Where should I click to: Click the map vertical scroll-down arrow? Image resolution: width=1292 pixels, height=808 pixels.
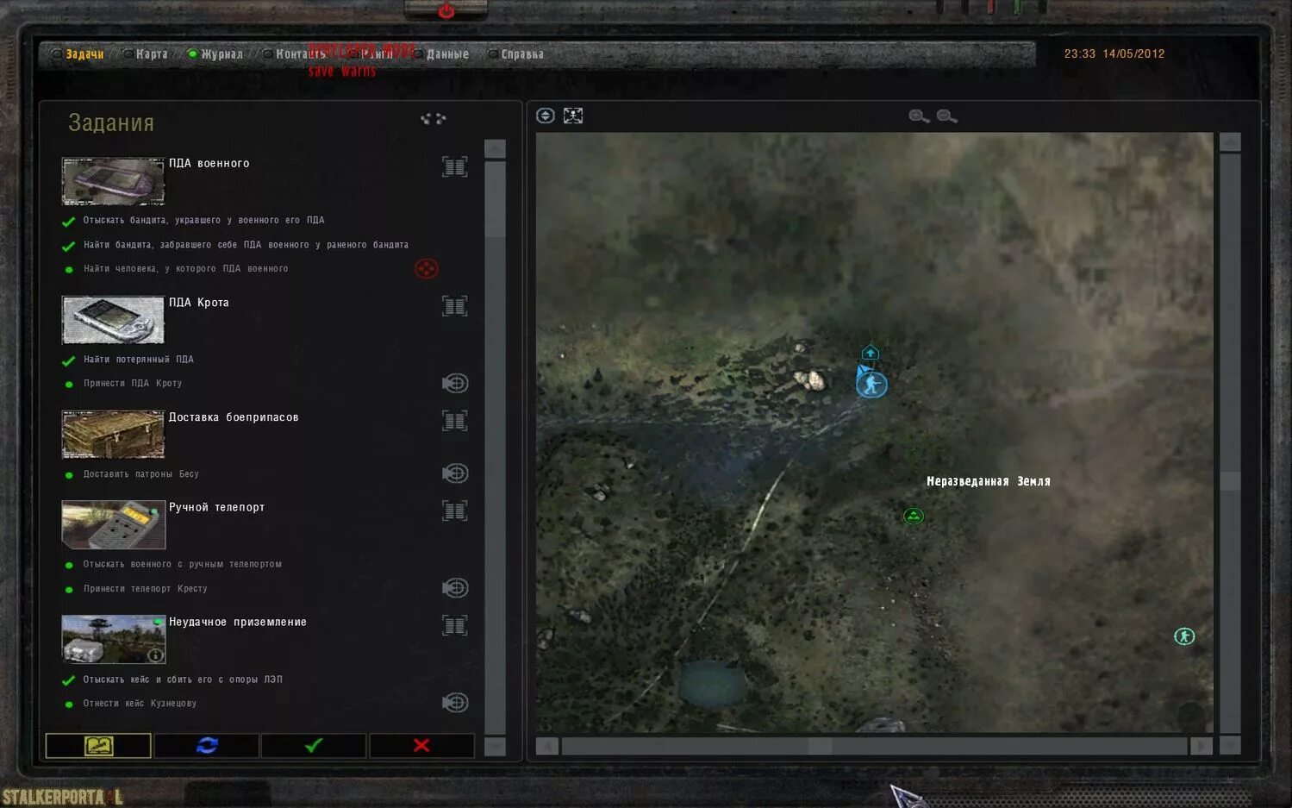[1230, 746]
